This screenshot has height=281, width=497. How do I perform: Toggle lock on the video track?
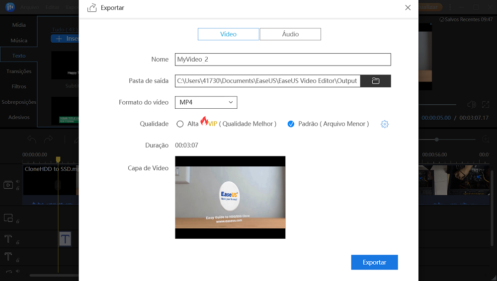point(18,188)
